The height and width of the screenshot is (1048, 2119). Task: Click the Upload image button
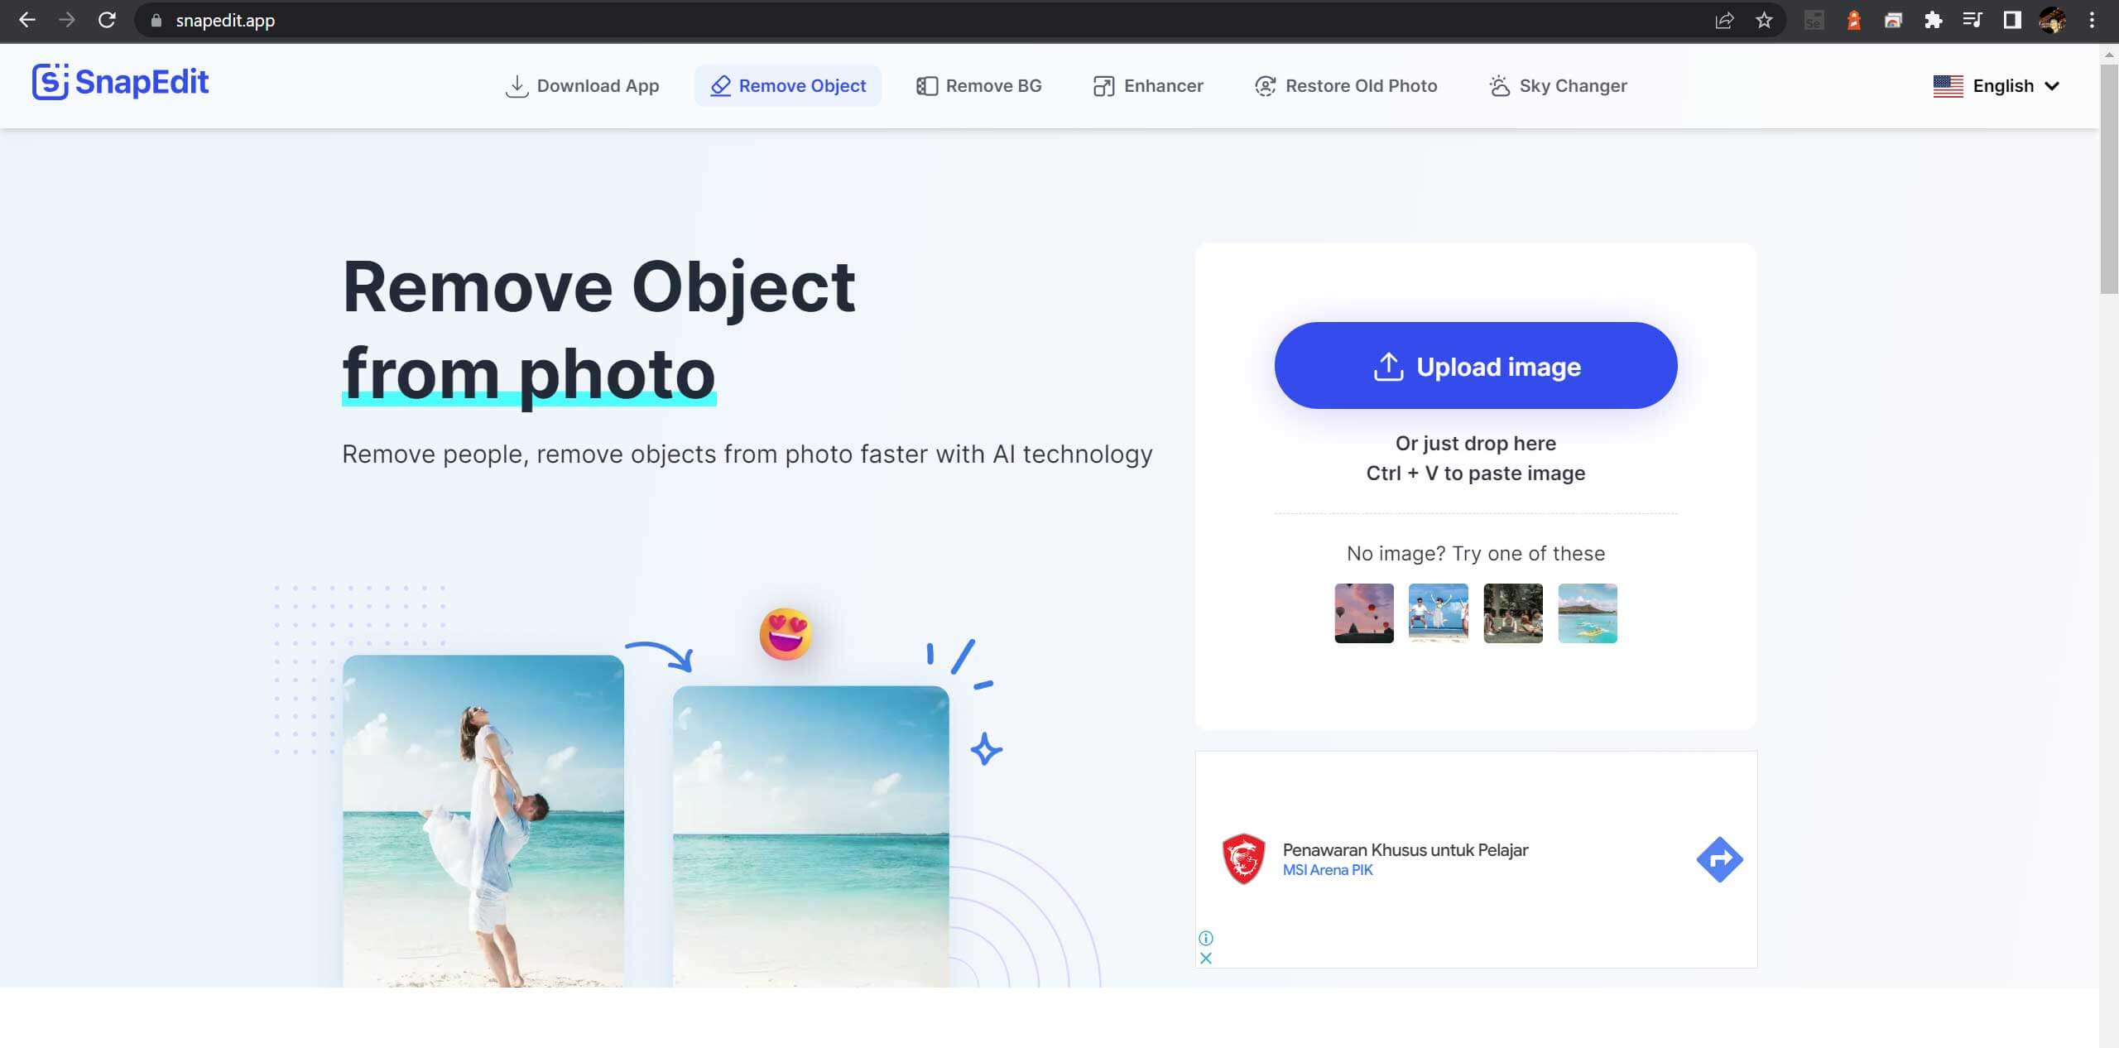pyautogui.click(x=1476, y=367)
